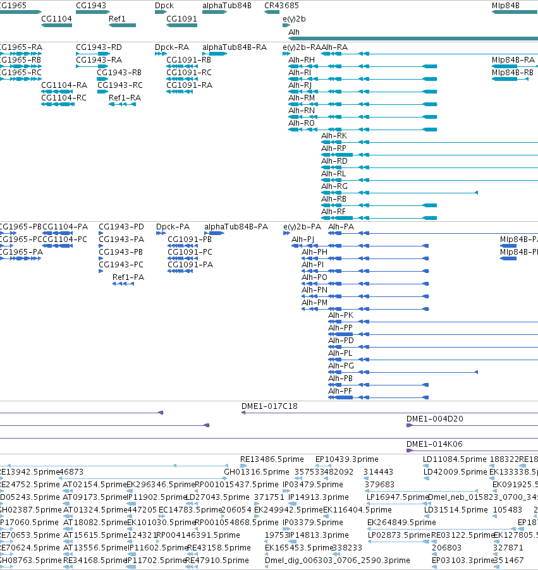This screenshot has height=570, width=538.
Task: Select the Alh-RJ transcript label
Action: click(x=300, y=85)
